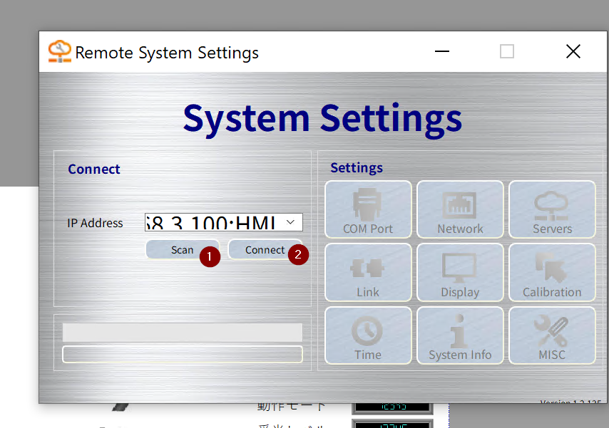Open the COM Port settings
This screenshot has height=428, width=609.
pyautogui.click(x=368, y=209)
